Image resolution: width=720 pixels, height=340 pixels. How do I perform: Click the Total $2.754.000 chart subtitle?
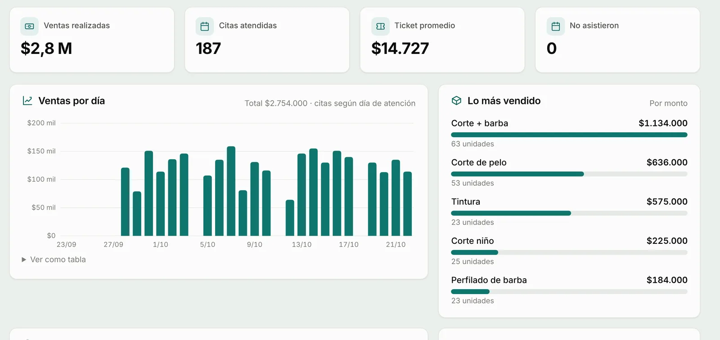pyautogui.click(x=330, y=103)
